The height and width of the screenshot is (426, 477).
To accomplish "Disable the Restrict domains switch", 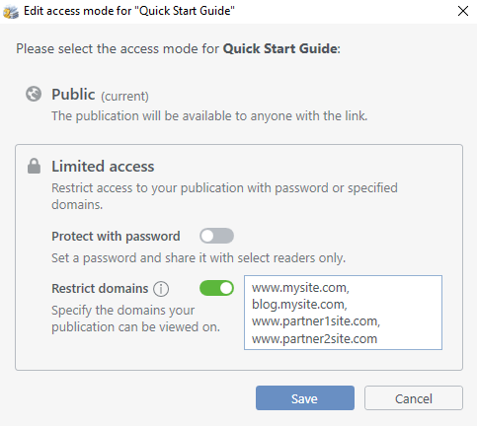I will [x=216, y=288].
